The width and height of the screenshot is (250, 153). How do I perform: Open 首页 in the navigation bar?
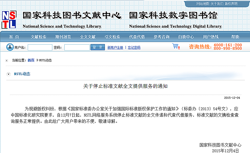coord(14,37)
